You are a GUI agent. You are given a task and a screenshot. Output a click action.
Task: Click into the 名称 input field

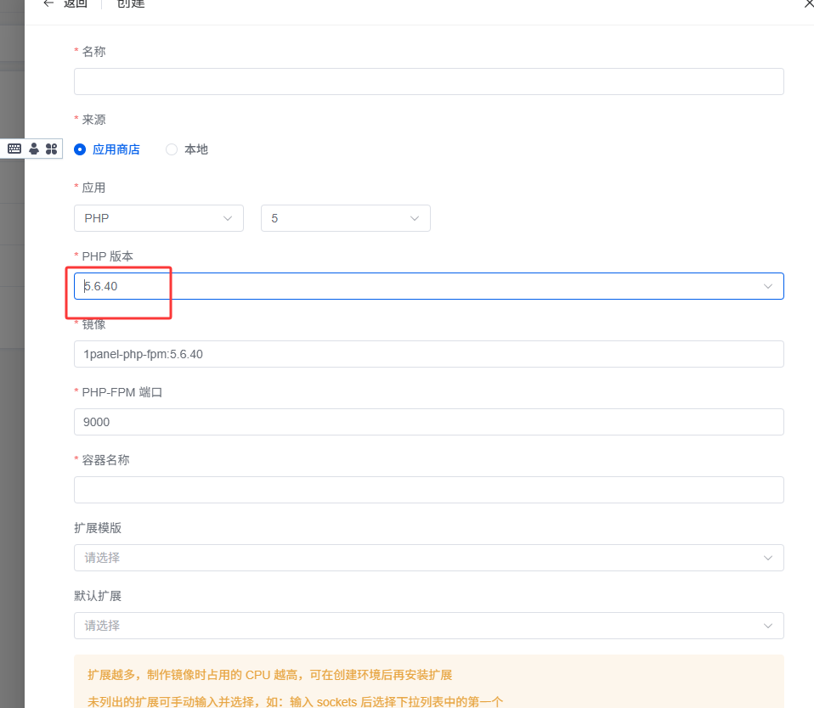[x=429, y=81]
